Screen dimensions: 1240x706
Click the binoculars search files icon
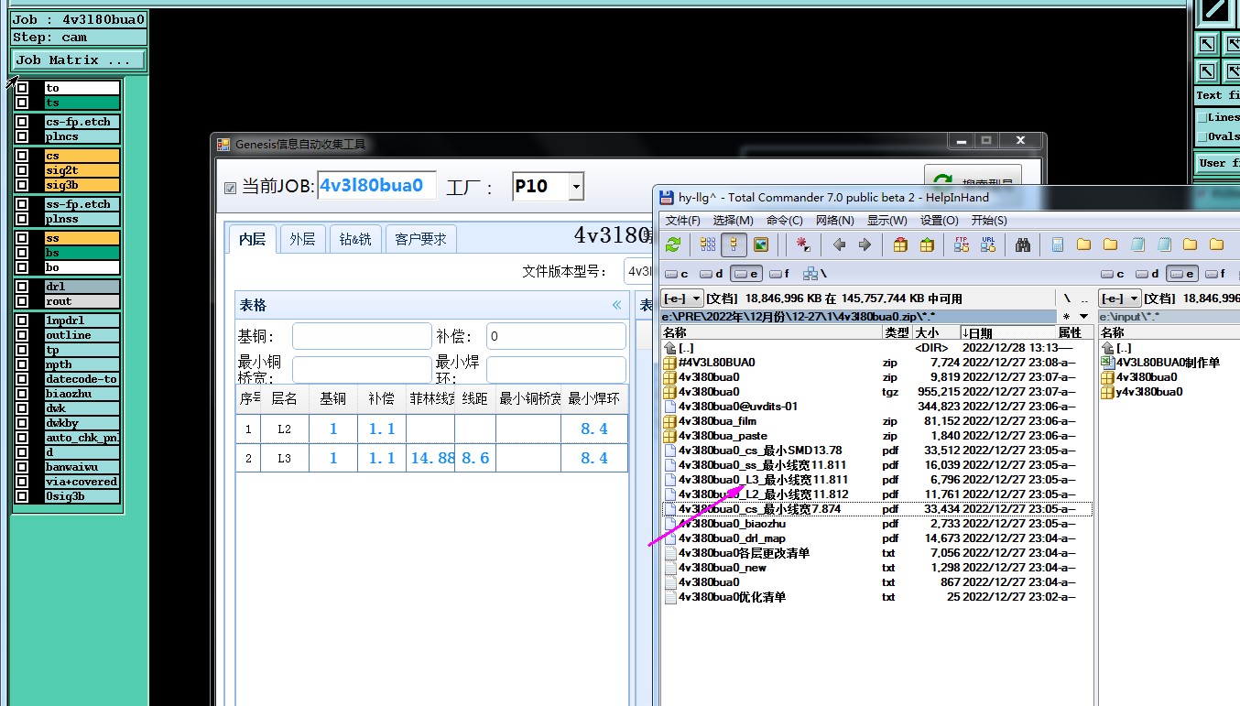coord(1023,244)
